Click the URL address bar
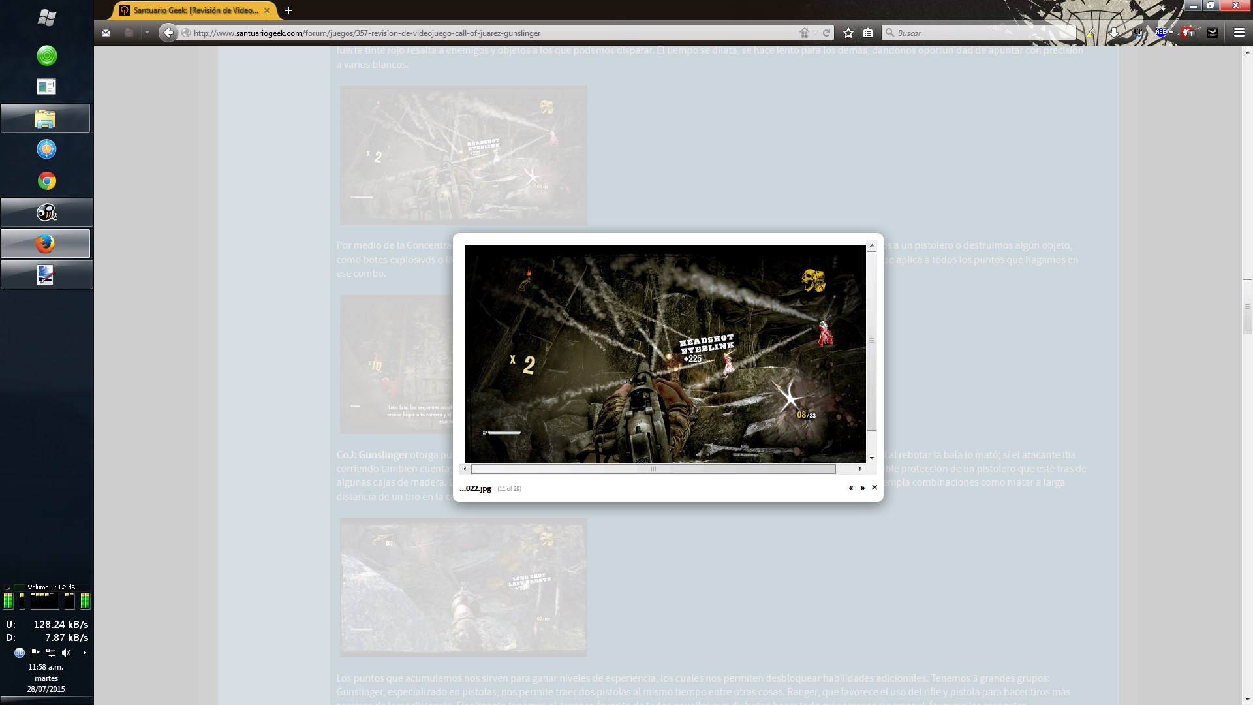1253x705 pixels. (x=489, y=33)
